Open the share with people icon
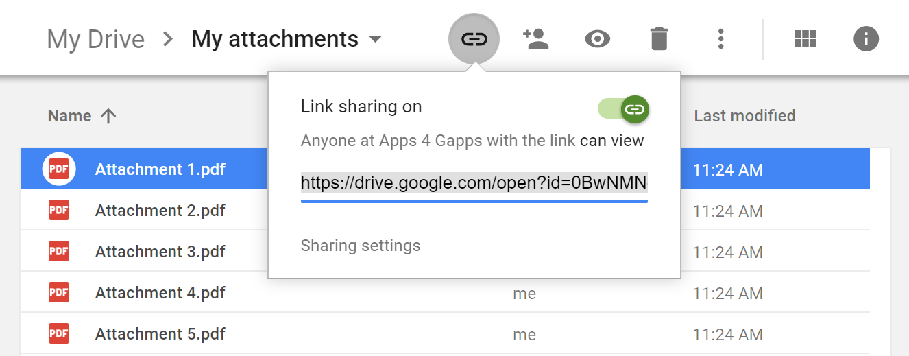Image resolution: width=909 pixels, height=356 pixels. 535,39
